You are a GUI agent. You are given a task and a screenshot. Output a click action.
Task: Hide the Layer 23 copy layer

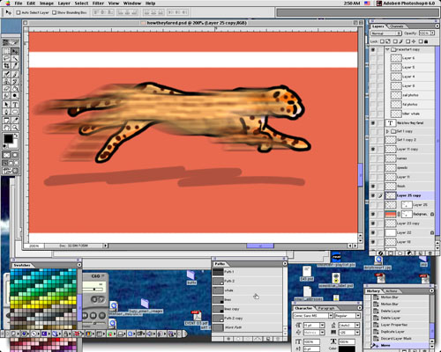click(373, 224)
